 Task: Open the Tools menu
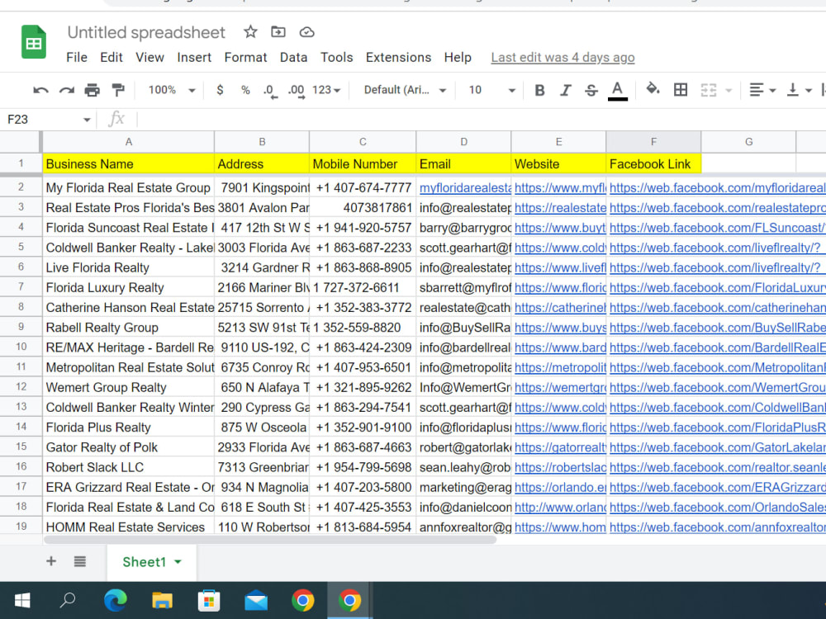337,58
